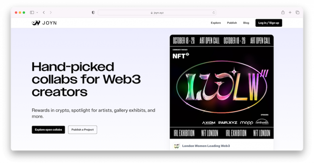The width and height of the screenshot is (314, 165).
Task: Click the Safari share icon
Action: coord(283,13)
